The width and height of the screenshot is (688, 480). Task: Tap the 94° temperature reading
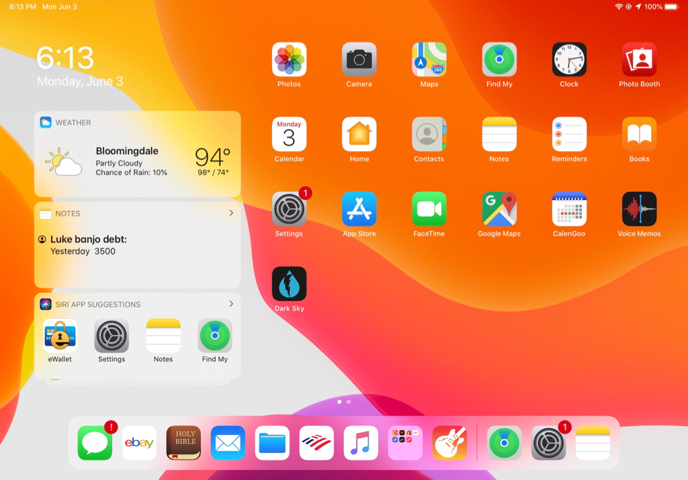tap(213, 157)
